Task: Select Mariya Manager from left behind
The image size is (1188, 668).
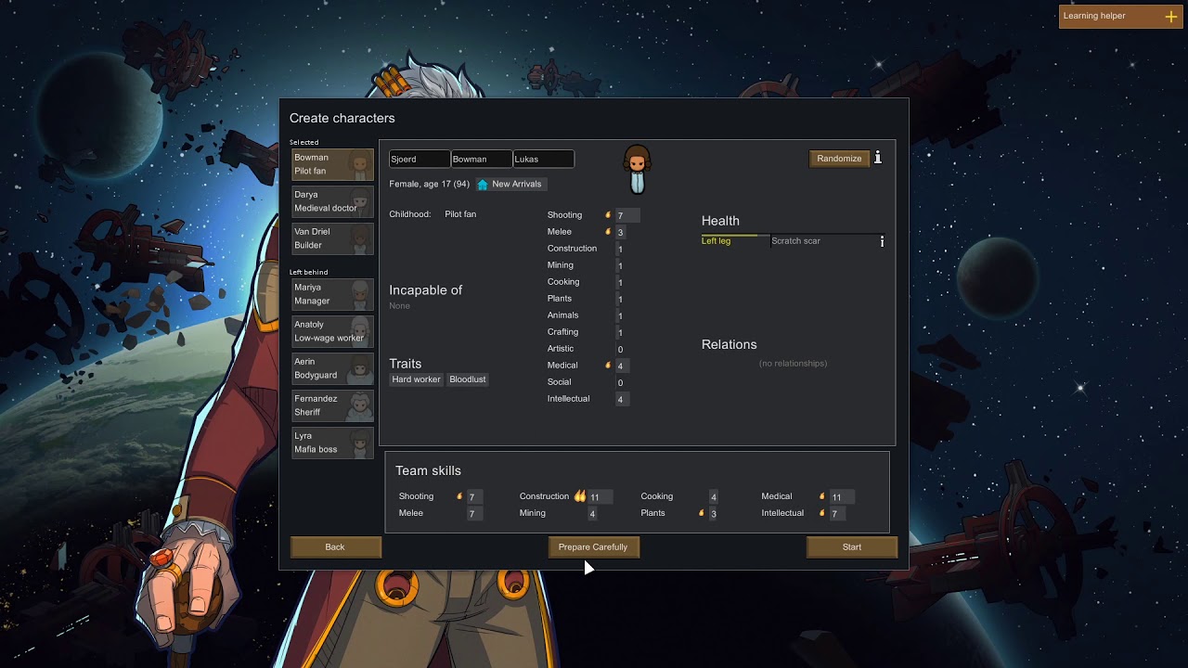Action: click(332, 294)
